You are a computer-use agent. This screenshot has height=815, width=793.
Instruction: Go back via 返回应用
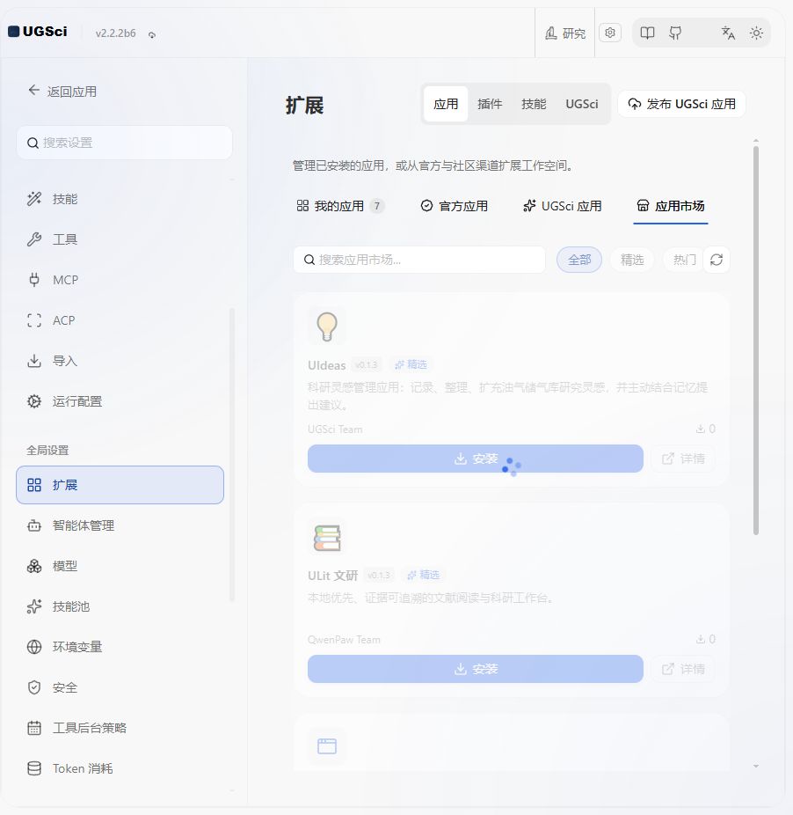(x=62, y=92)
